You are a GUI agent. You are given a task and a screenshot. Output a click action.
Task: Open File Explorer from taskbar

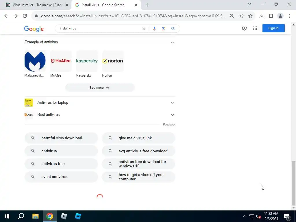pos(35,216)
